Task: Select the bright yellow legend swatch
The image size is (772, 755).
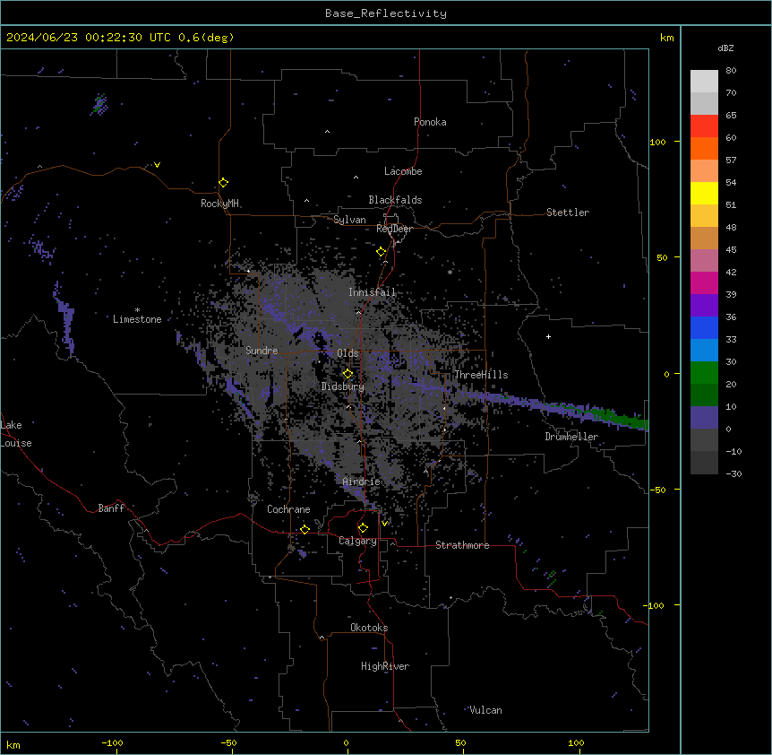Action: point(704,193)
